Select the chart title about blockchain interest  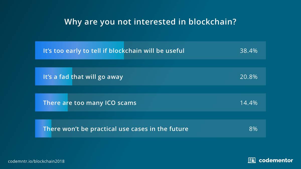[x=150, y=22]
